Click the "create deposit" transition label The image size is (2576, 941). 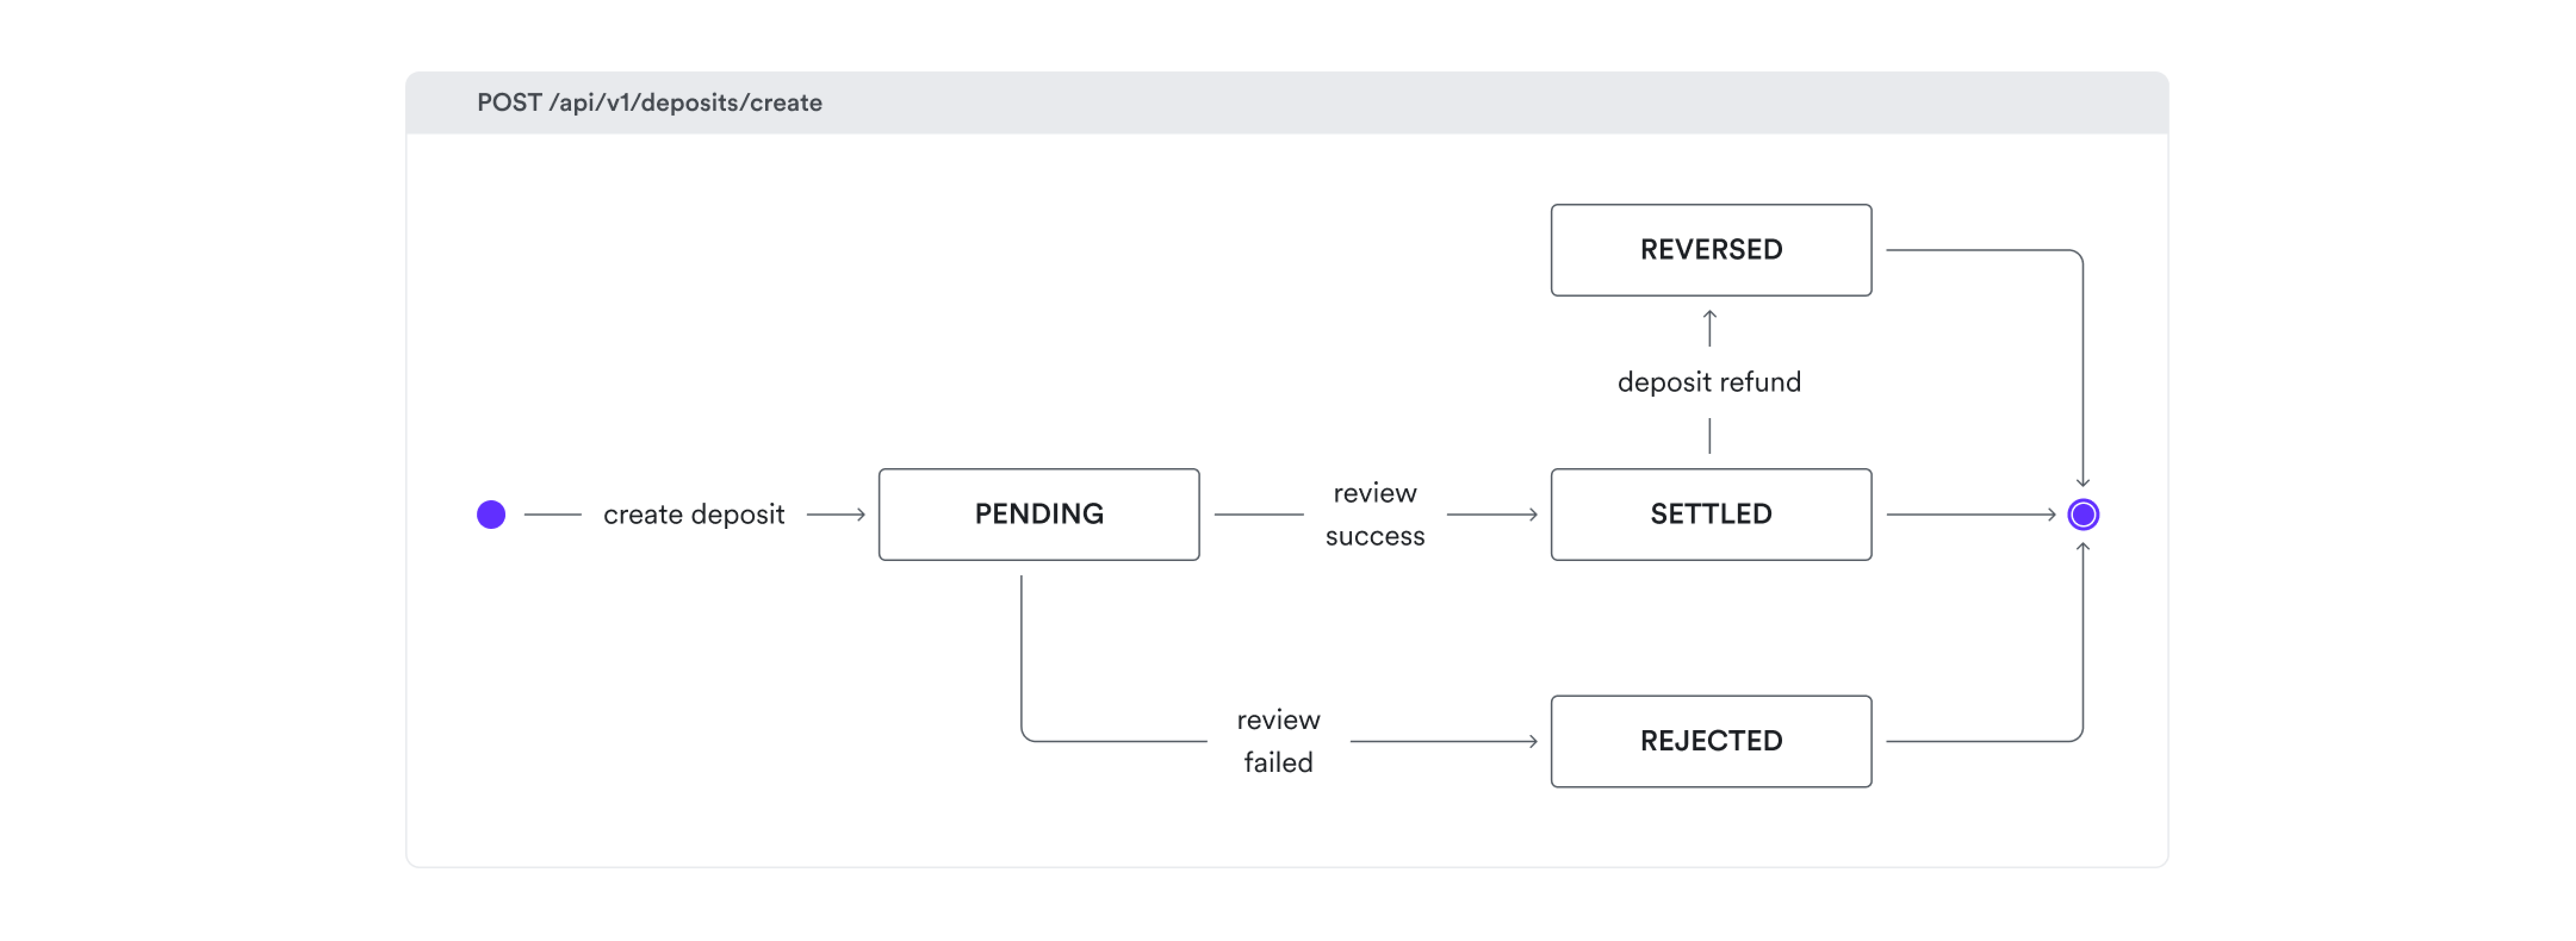point(693,515)
